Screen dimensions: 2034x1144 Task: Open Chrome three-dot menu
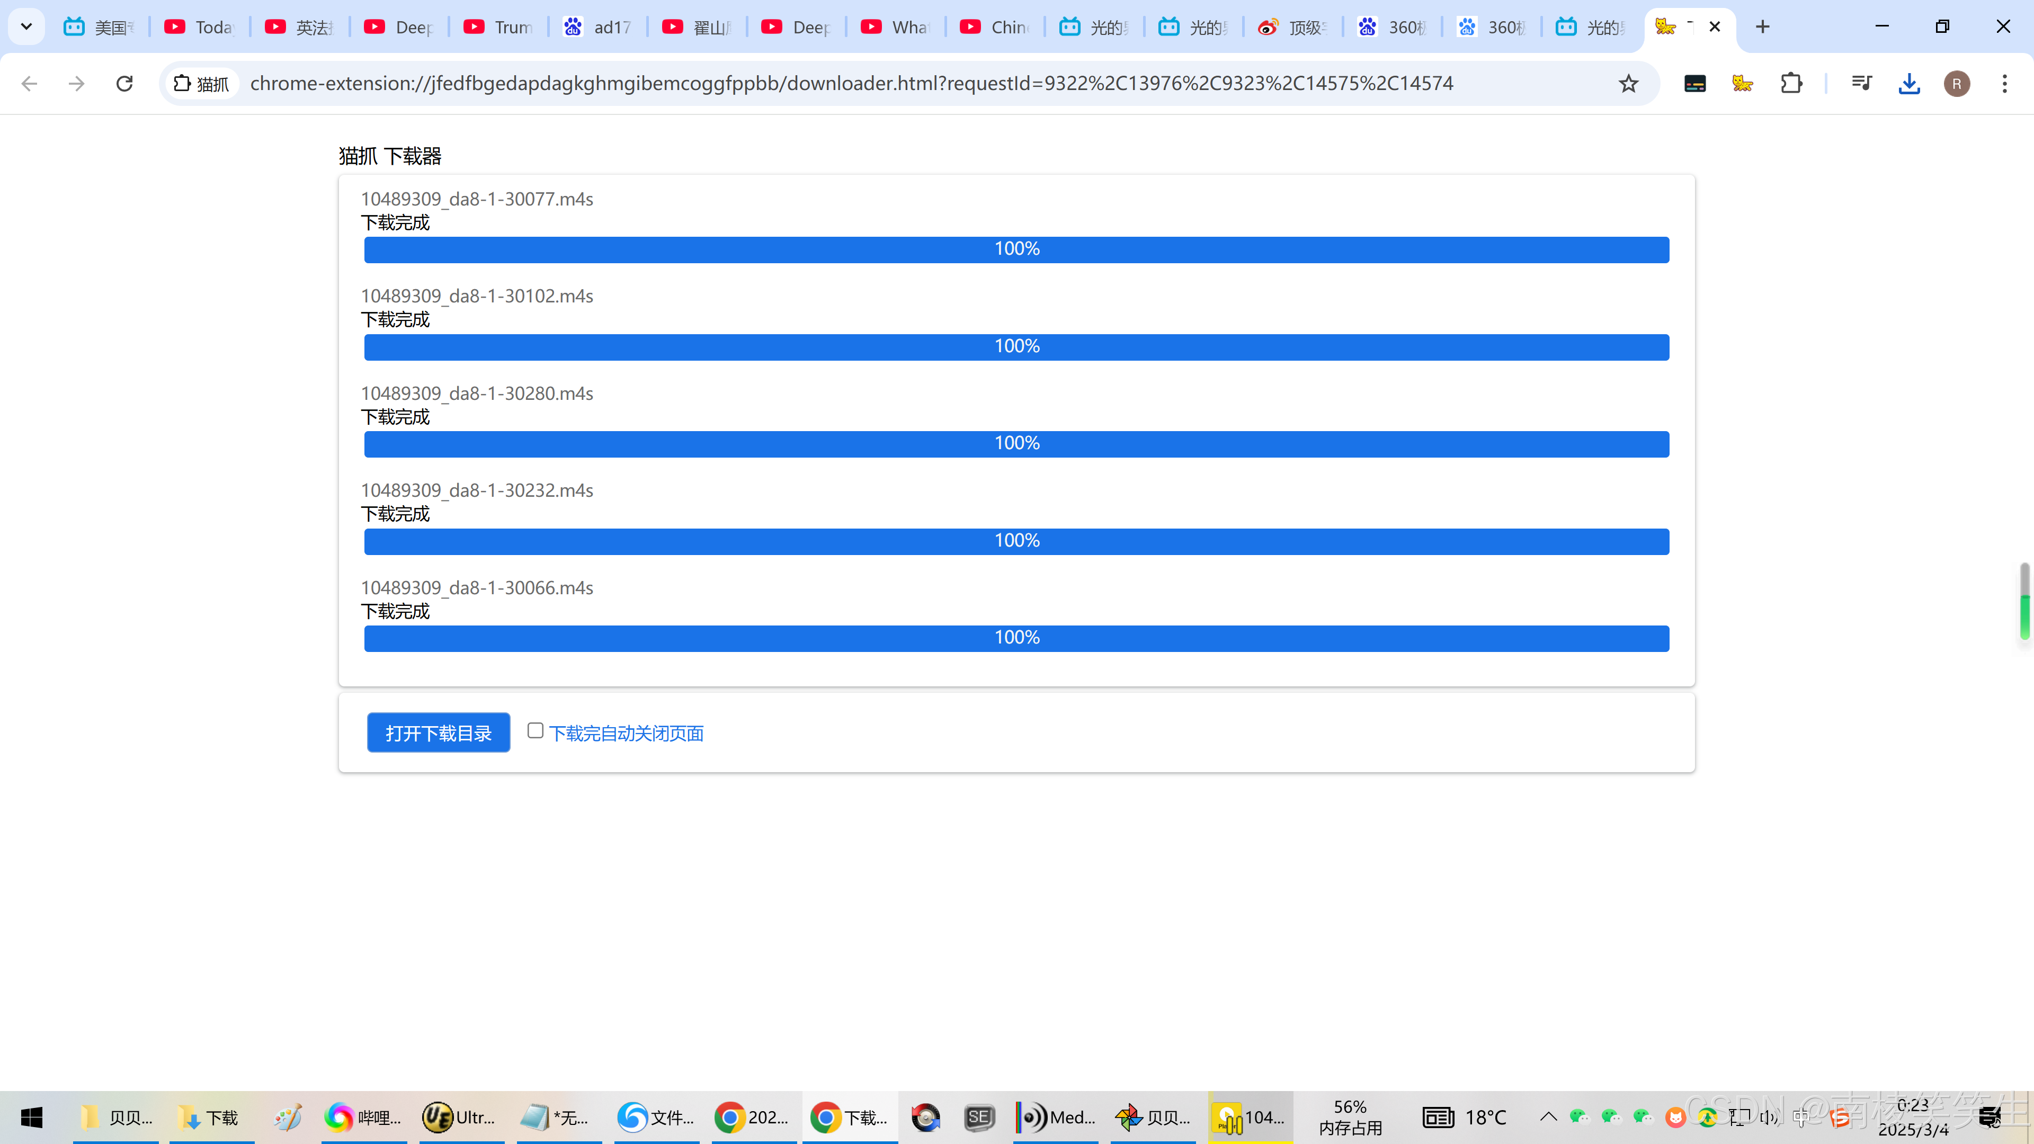tap(2004, 83)
